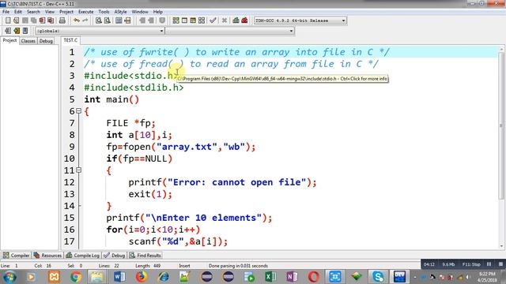Open the (globals) scope dropdown

click(x=161, y=31)
